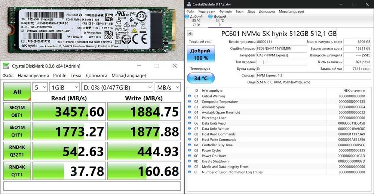The image size is (374, 194).
Task: Click the power-on count 821 разів
Action: click(357, 62)
